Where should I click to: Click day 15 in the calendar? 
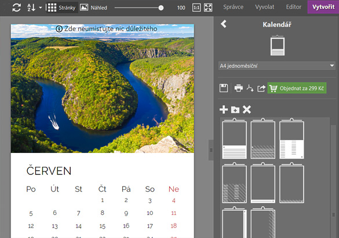tap(102, 226)
